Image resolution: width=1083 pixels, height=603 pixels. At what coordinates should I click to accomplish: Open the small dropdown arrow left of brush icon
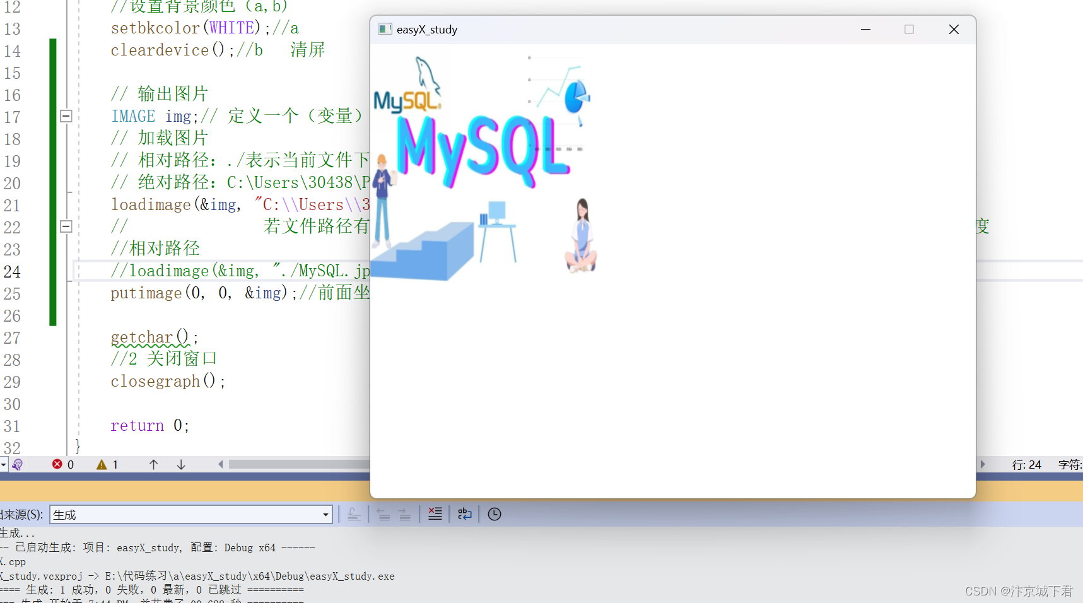tap(4, 464)
